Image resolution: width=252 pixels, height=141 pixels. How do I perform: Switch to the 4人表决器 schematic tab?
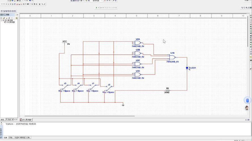click(x=26, y=120)
